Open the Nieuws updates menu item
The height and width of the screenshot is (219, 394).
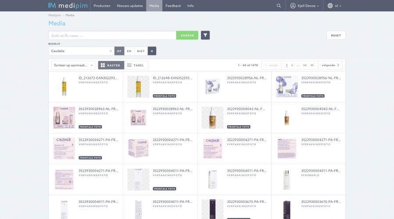point(130,6)
